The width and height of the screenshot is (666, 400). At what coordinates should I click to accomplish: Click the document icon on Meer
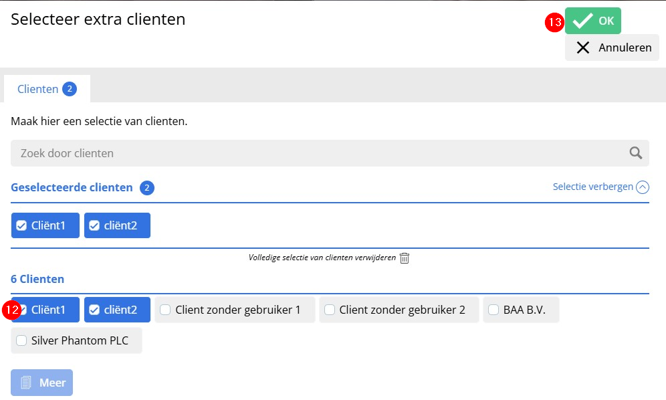(26, 383)
